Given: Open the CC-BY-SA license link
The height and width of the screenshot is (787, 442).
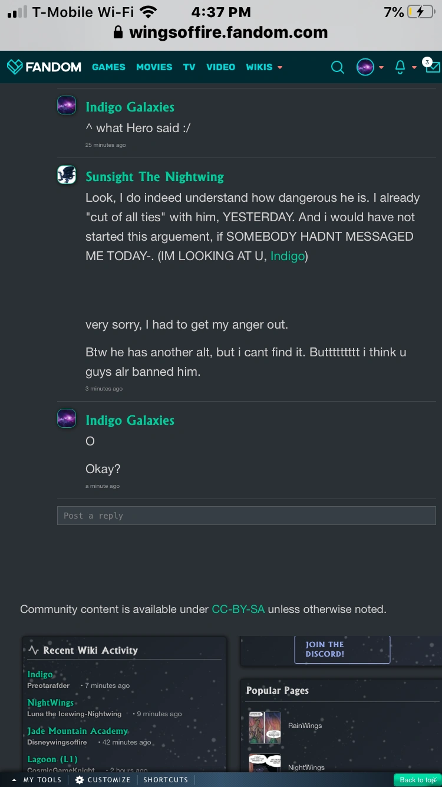Looking at the screenshot, I should click(238, 609).
